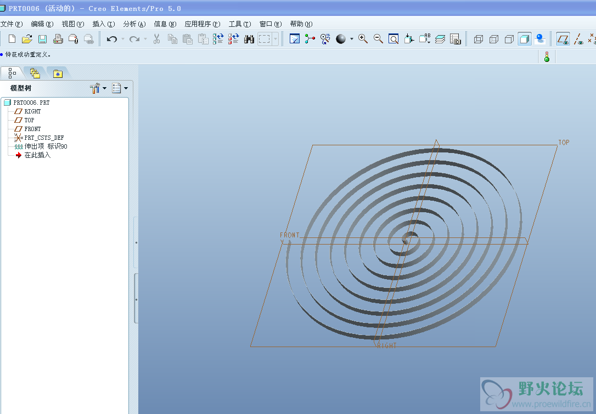The width and height of the screenshot is (596, 414).
Task: Click the traffic light regeneration status icon
Action: pyautogui.click(x=547, y=56)
